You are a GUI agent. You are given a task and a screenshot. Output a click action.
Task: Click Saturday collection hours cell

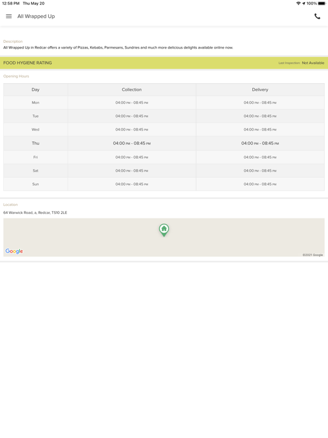point(132,171)
